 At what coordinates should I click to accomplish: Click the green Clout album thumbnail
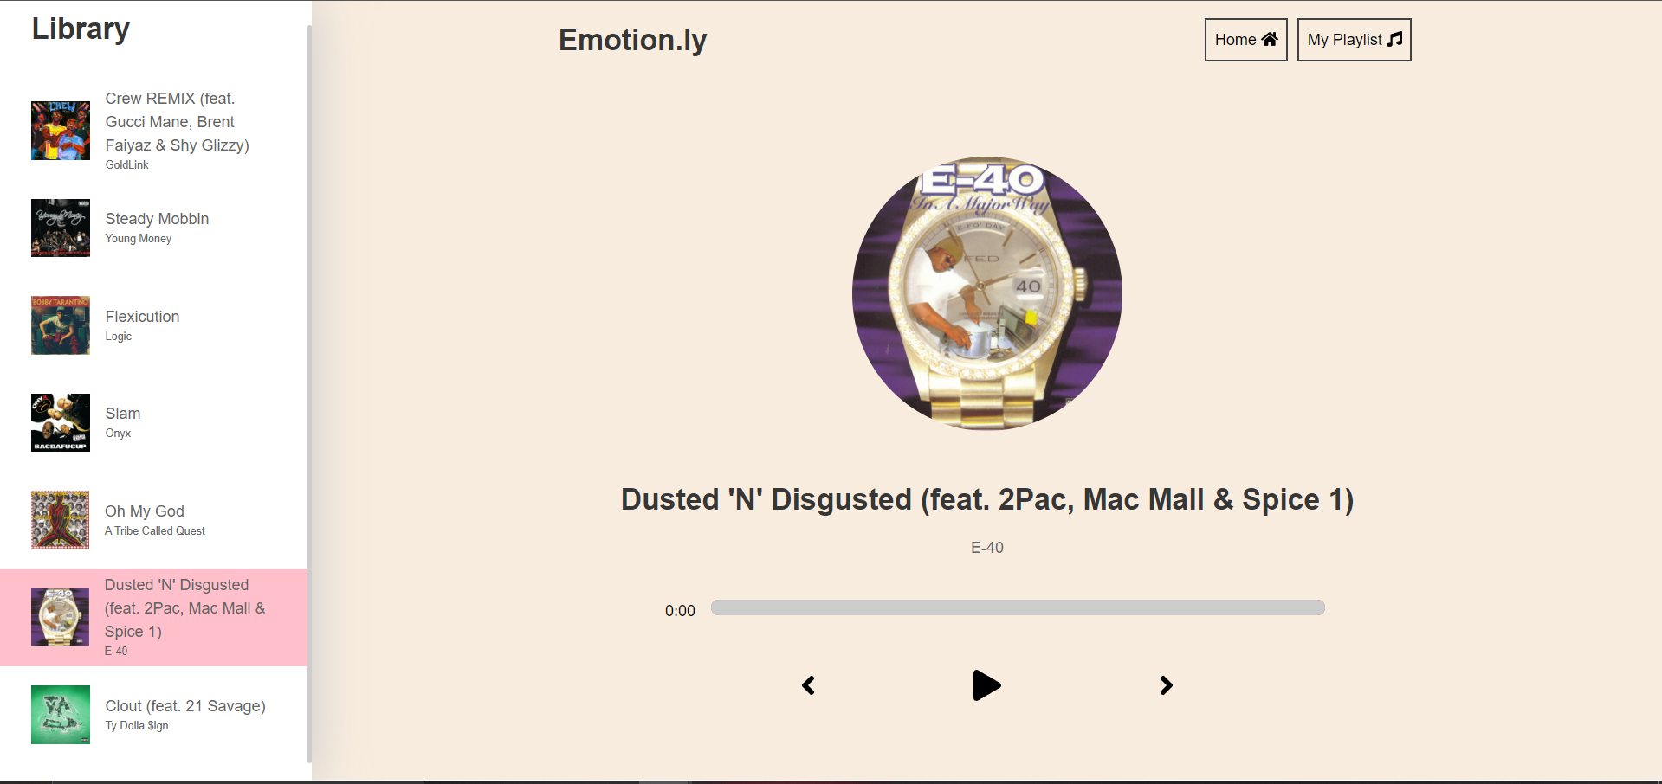click(x=61, y=715)
